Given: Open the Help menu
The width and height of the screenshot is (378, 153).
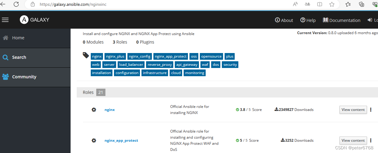Looking at the screenshot, I should point(308,20).
